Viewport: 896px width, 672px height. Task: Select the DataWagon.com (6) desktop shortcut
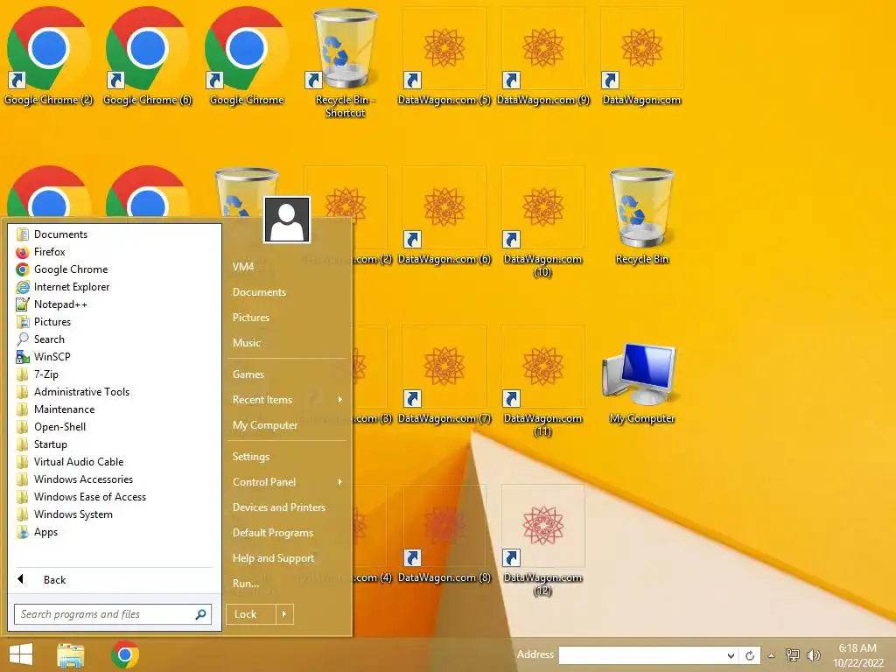pyautogui.click(x=444, y=215)
